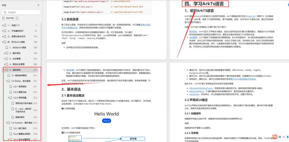Click the magnifier icon in bookmark search
This screenshot has width=289, height=142.
[5, 12]
